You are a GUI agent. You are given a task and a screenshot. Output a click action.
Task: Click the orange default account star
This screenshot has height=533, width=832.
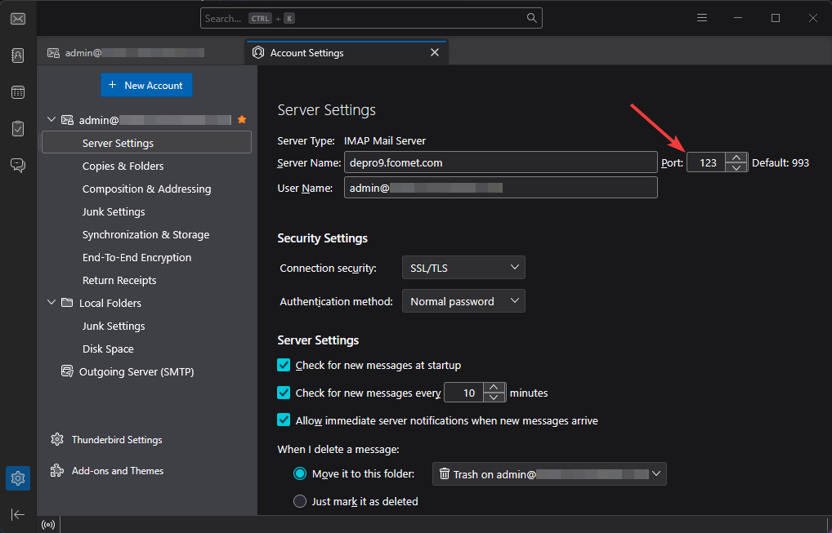242,120
